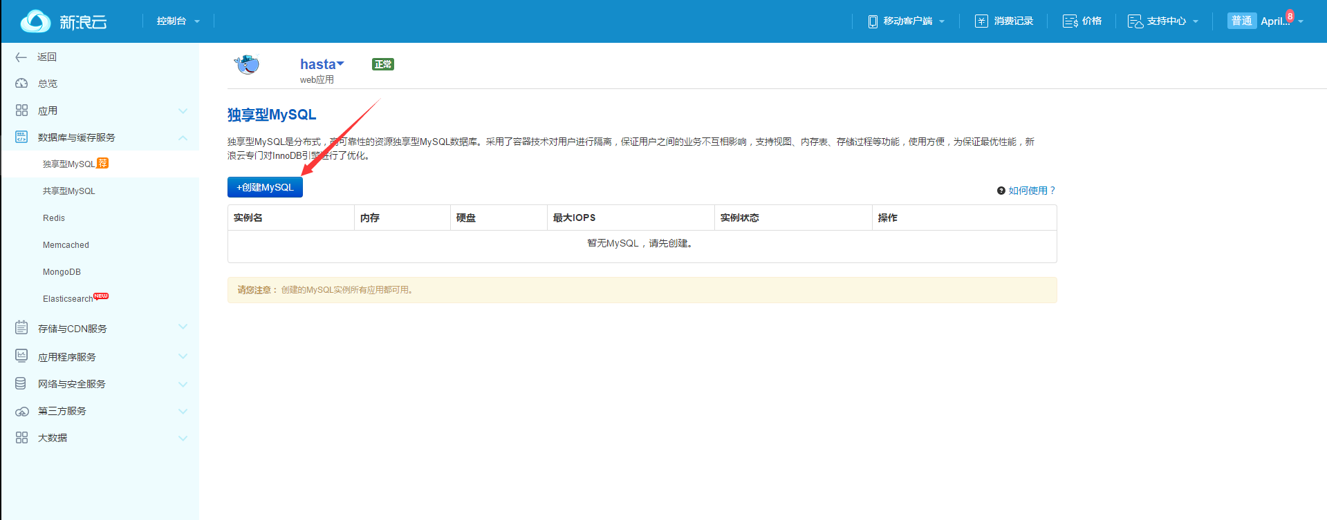The image size is (1327, 520).
Task: Expand the 第三方服务 section
Action: pyautogui.click(x=183, y=411)
